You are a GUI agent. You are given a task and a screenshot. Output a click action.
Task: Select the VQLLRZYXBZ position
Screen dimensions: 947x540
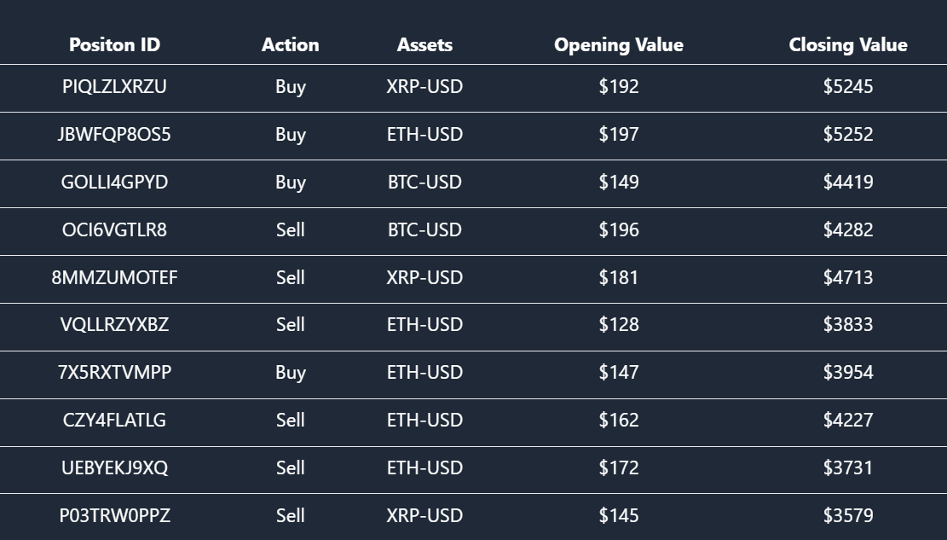pyautogui.click(x=114, y=325)
